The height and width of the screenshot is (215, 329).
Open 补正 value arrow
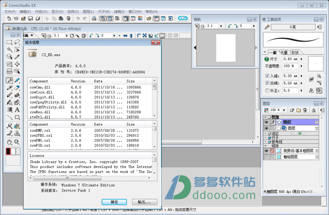pyautogui.click(x=302, y=90)
